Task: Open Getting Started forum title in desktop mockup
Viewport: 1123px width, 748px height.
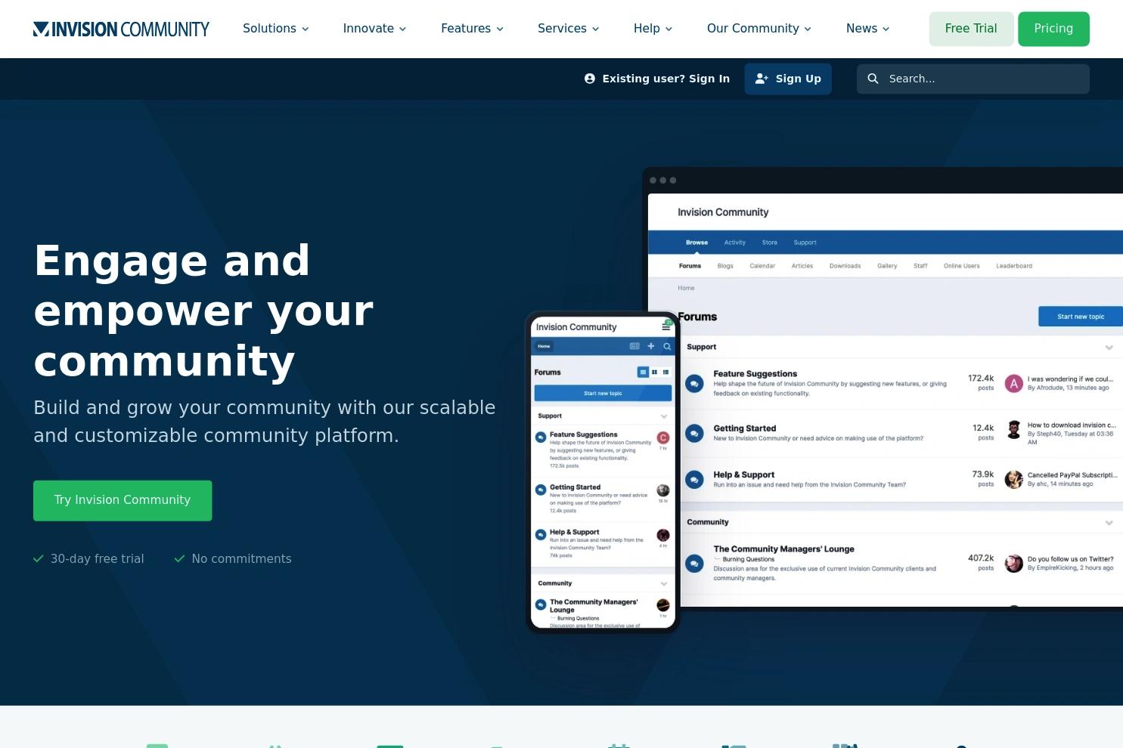Action: point(745,428)
